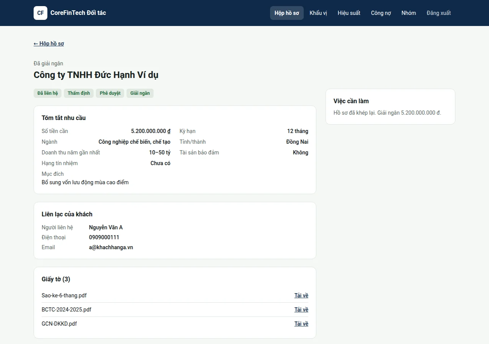Download GCN-DKKD.pdf with Tải về

pos(301,324)
